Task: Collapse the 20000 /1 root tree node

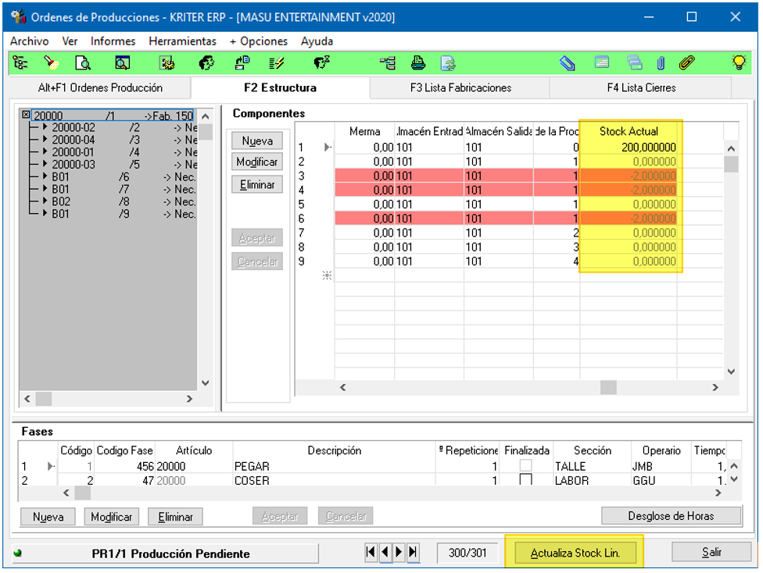Action: coord(26,115)
